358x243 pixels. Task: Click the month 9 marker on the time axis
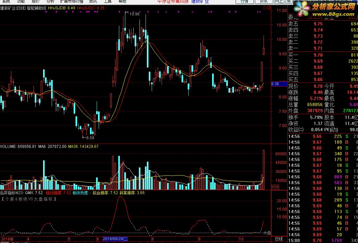coord(199,239)
